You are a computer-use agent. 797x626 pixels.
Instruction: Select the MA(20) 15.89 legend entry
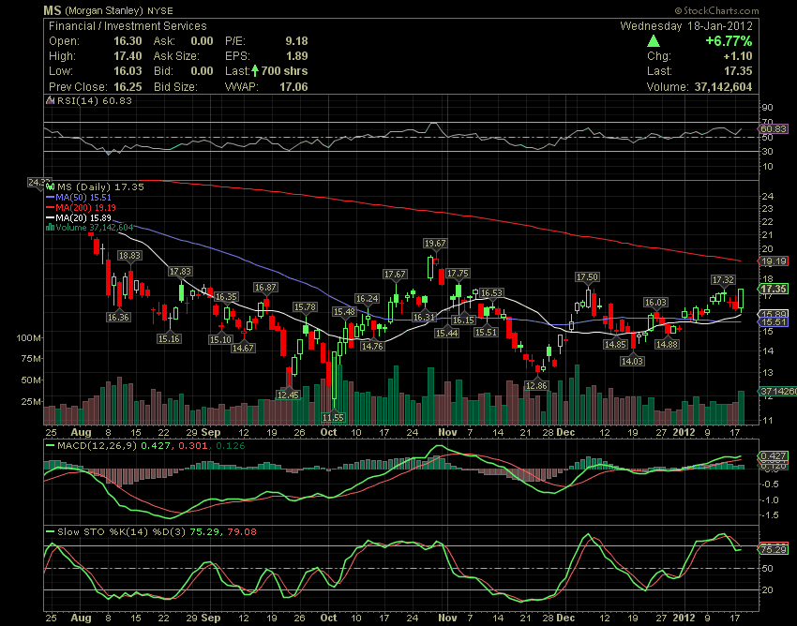coord(78,217)
